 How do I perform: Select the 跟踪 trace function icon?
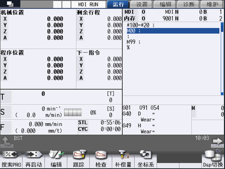tap(78, 159)
